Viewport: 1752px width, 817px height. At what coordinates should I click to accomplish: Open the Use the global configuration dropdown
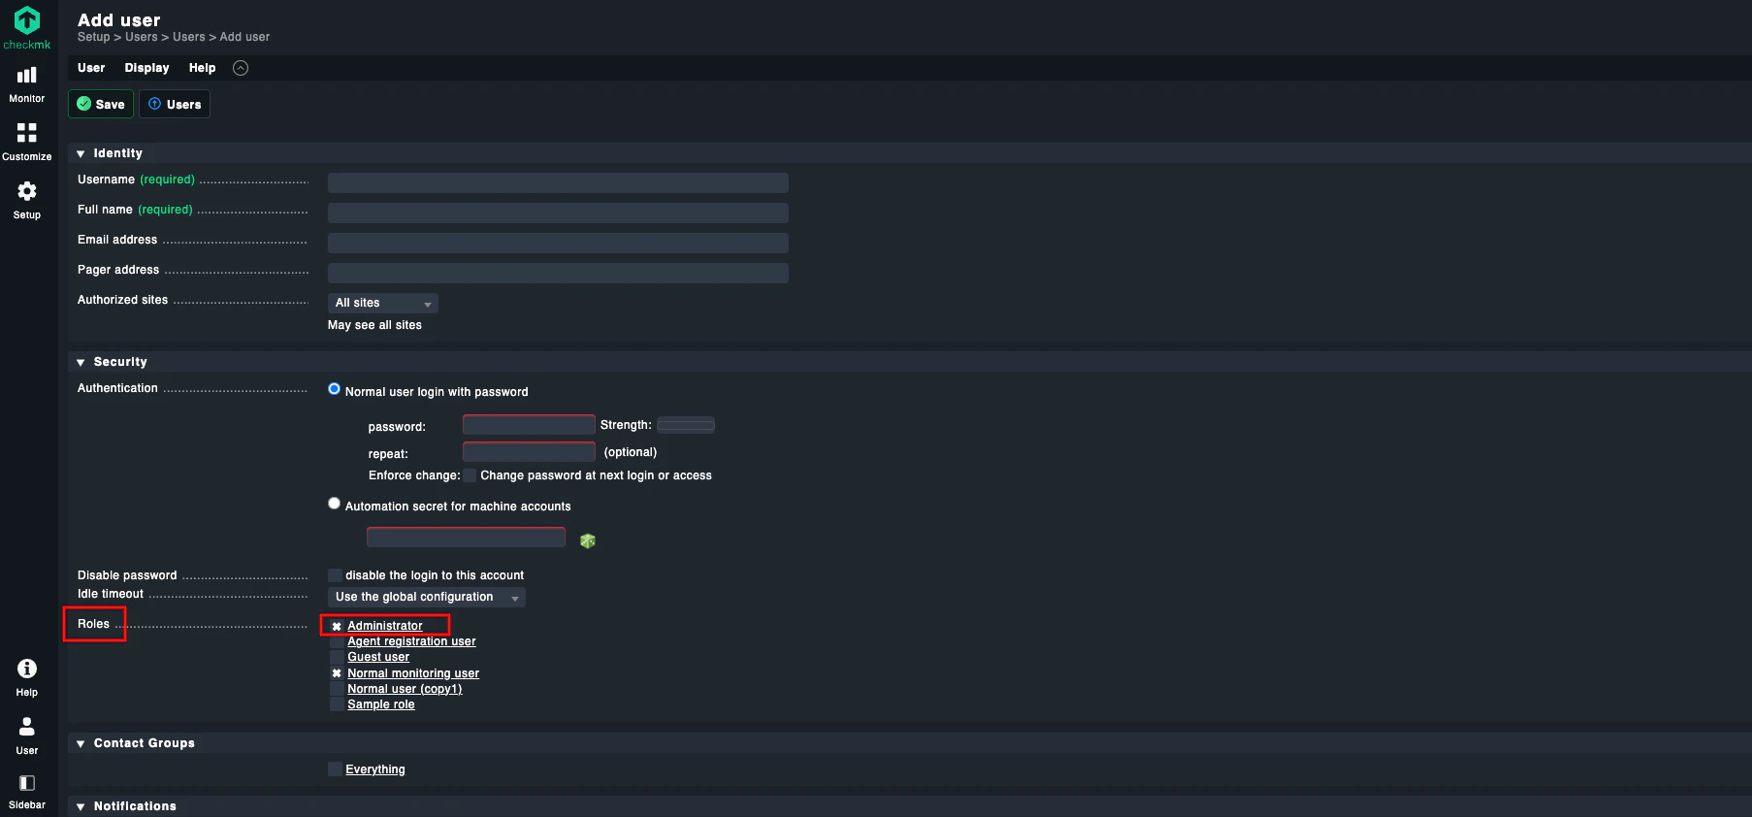[427, 598]
